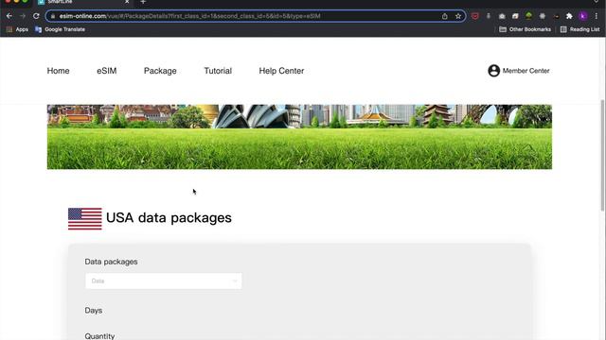Image resolution: width=606 pixels, height=340 pixels.
Task: Reload the page with the refresh icon
Action: point(36,16)
